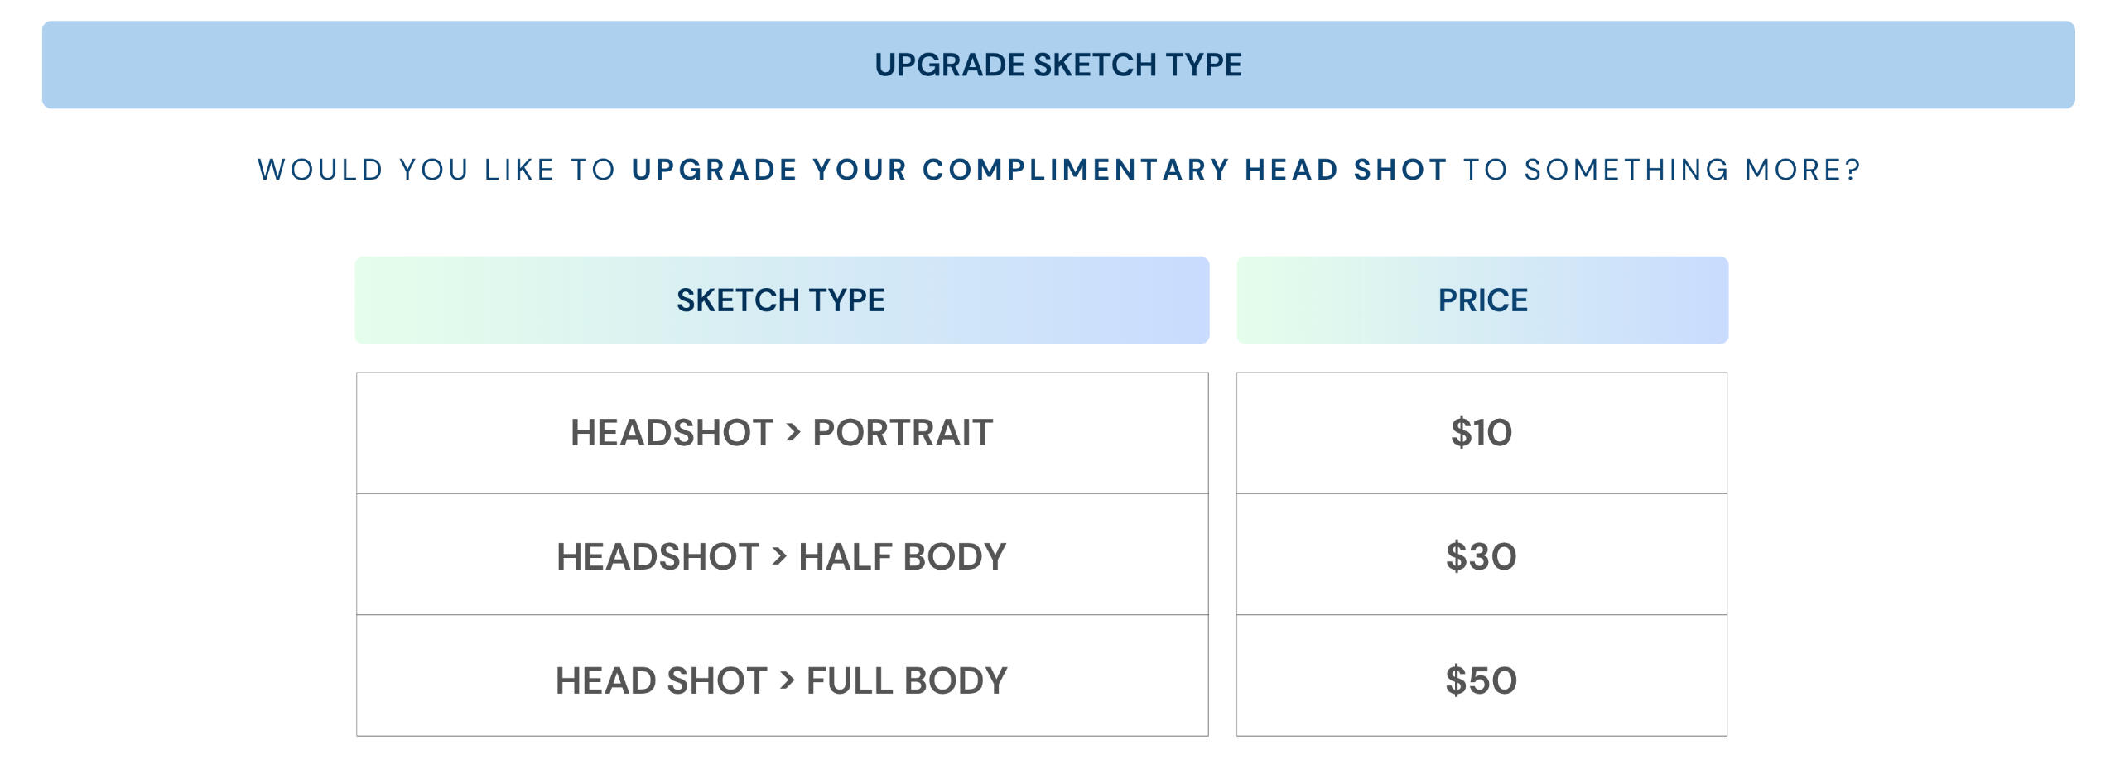This screenshot has width=2120, height=774.
Task: Click the chevron arrow before Half Body
Action: tap(779, 555)
